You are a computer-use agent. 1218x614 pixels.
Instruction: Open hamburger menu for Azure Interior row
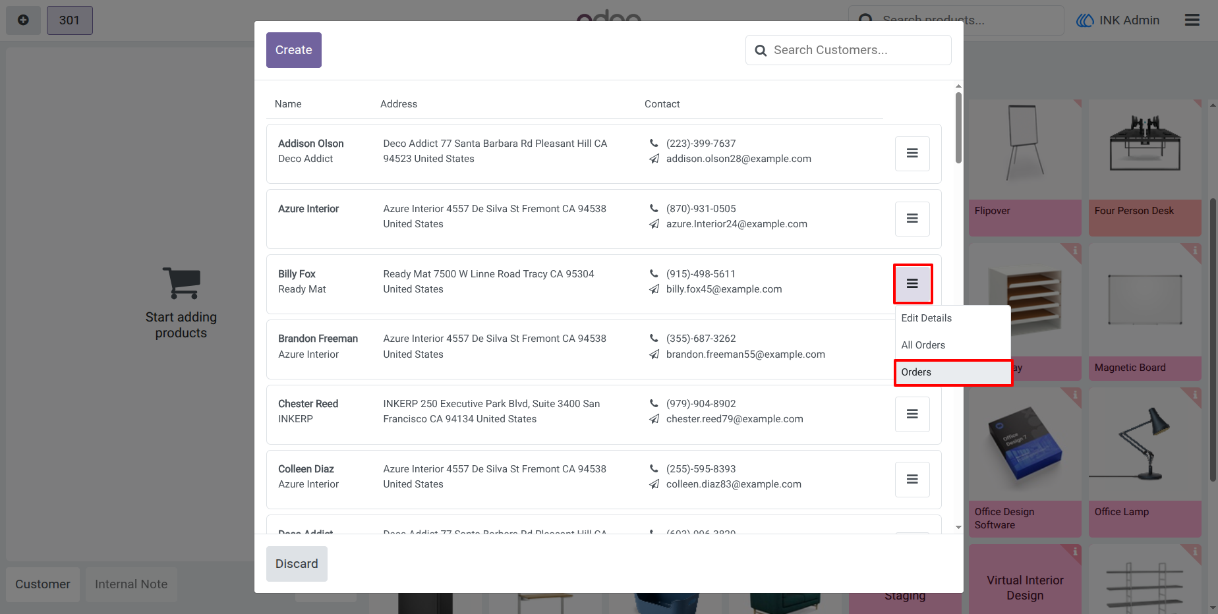coord(912,219)
